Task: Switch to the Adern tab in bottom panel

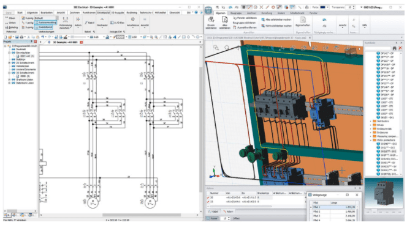Action: click(229, 212)
